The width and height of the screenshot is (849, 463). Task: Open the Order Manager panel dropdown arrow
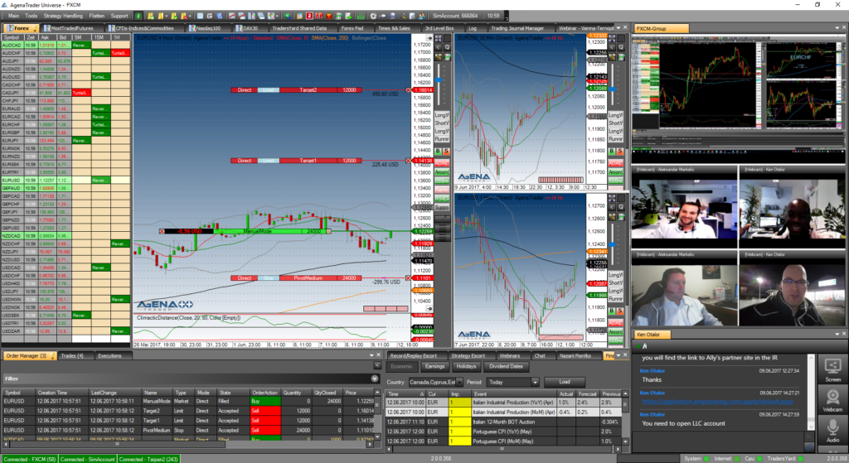pyautogui.click(x=371, y=355)
